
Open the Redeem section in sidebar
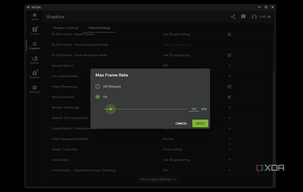(x=35, y=74)
